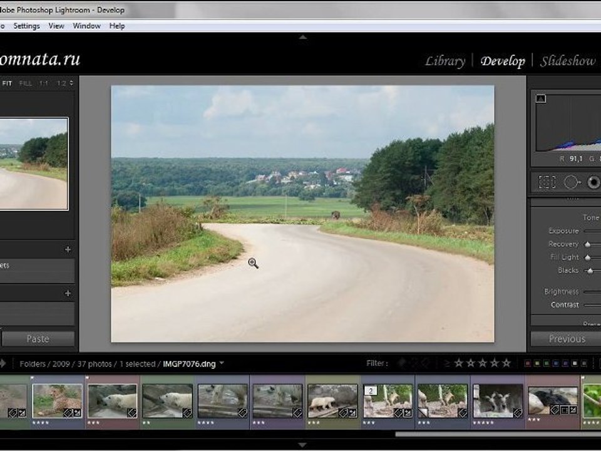Set filter rating to three stars

point(483,363)
